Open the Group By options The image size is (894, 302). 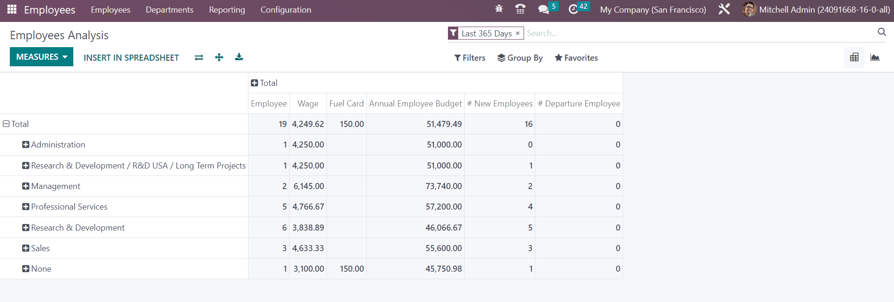tap(520, 58)
